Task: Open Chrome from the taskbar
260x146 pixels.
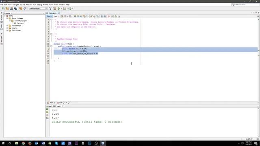Action: [x=23, y=143]
